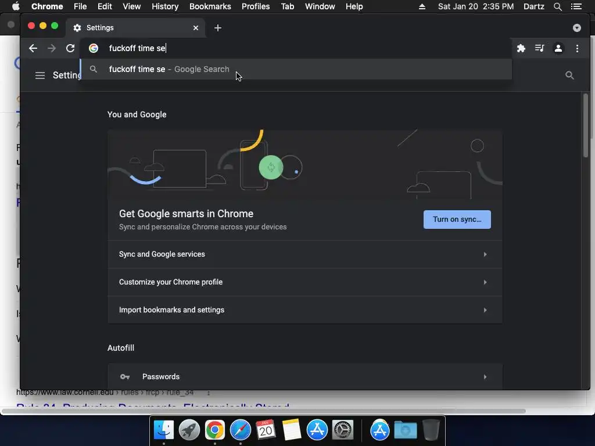This screenshot has height=446, width=595.
Task: Open Safari from the dock
Action: coord(241,430)
